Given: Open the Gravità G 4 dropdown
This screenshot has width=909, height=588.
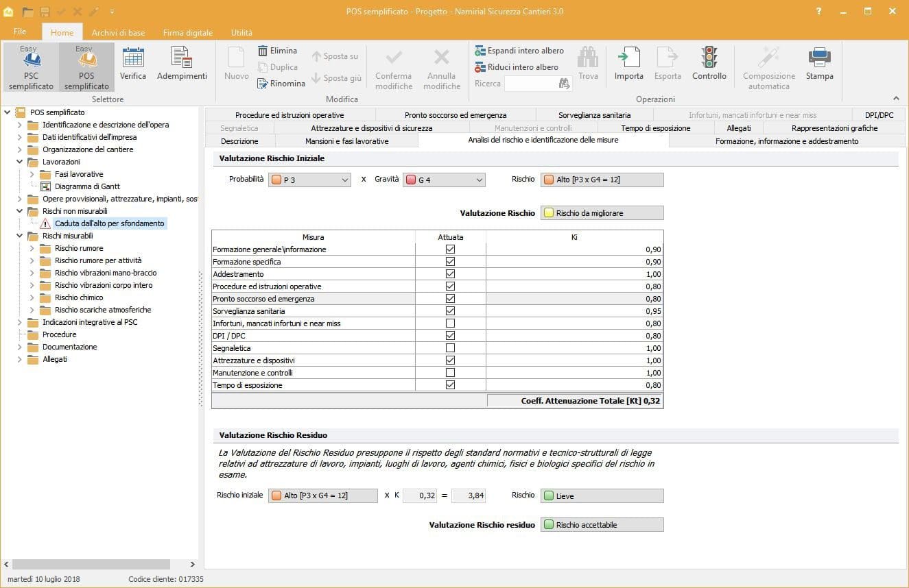Looking at the screenshot, I should pyautogui.click(x=444, y=180).
